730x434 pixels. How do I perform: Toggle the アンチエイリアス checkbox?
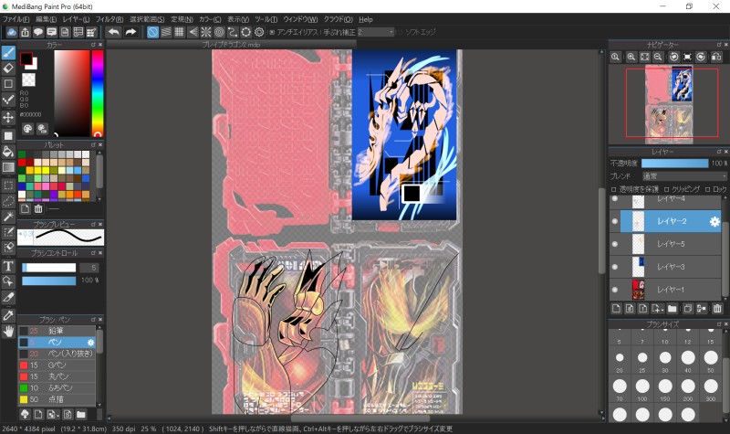(272, 32)
